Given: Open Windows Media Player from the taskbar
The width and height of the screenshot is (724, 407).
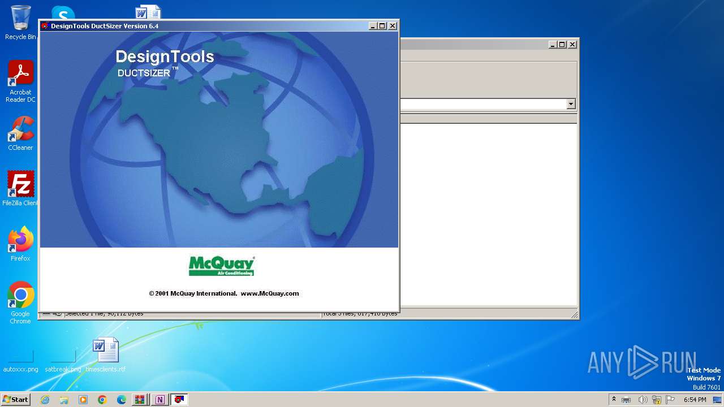Looking at the screenshot, I should pos(83,400).
